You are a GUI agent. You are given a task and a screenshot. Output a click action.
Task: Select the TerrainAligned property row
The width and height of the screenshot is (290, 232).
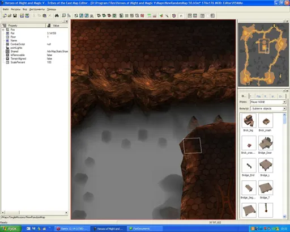pyautogui.click(x=35, y=58)
